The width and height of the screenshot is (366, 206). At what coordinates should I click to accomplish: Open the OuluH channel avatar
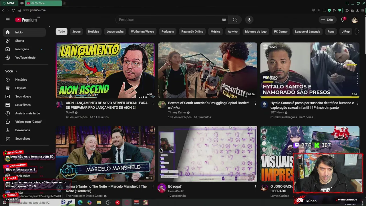pos(59,104)
